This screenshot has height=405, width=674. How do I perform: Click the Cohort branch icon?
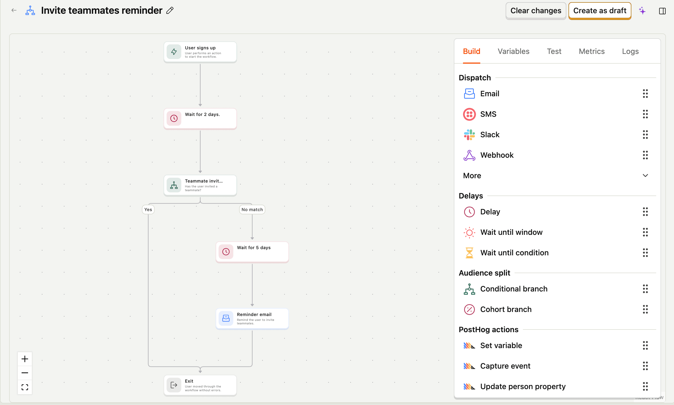[x=469, y=309]
